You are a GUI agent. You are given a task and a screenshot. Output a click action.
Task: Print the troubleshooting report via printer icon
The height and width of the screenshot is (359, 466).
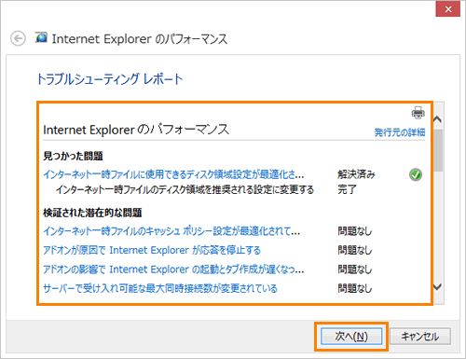pos(418,113)
